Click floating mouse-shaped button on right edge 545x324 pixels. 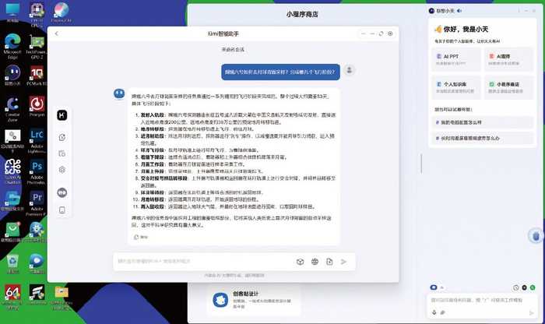tap(536, 236)
